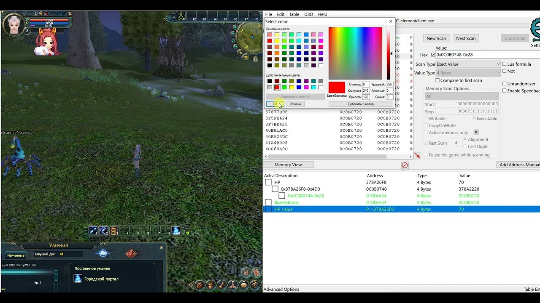Click the New Scan button
Viewport: 540px width, 303px height.
[436, 38]
